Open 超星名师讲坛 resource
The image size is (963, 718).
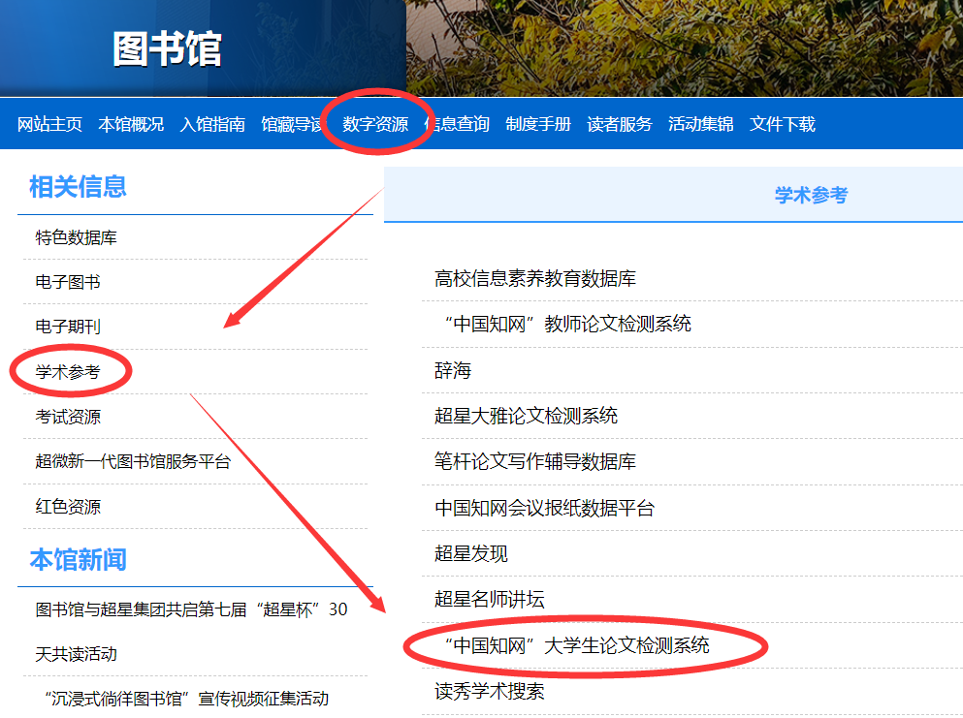coord(490,599)
